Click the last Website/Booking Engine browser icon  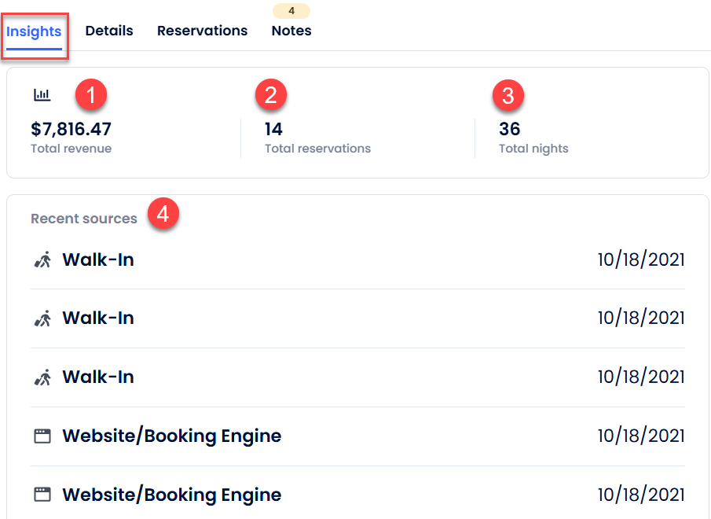(x=42, y=495)
